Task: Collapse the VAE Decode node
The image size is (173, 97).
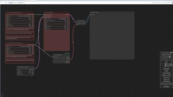Action: (77, 21)
